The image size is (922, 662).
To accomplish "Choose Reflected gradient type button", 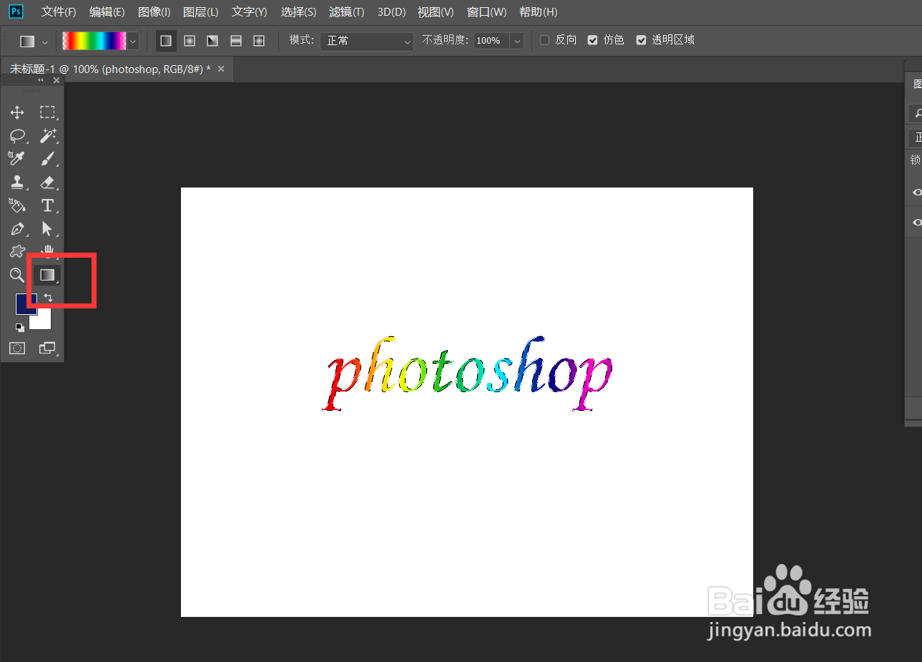I will coord(236,41).
